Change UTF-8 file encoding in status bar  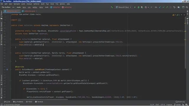click(x=163, y=105)
